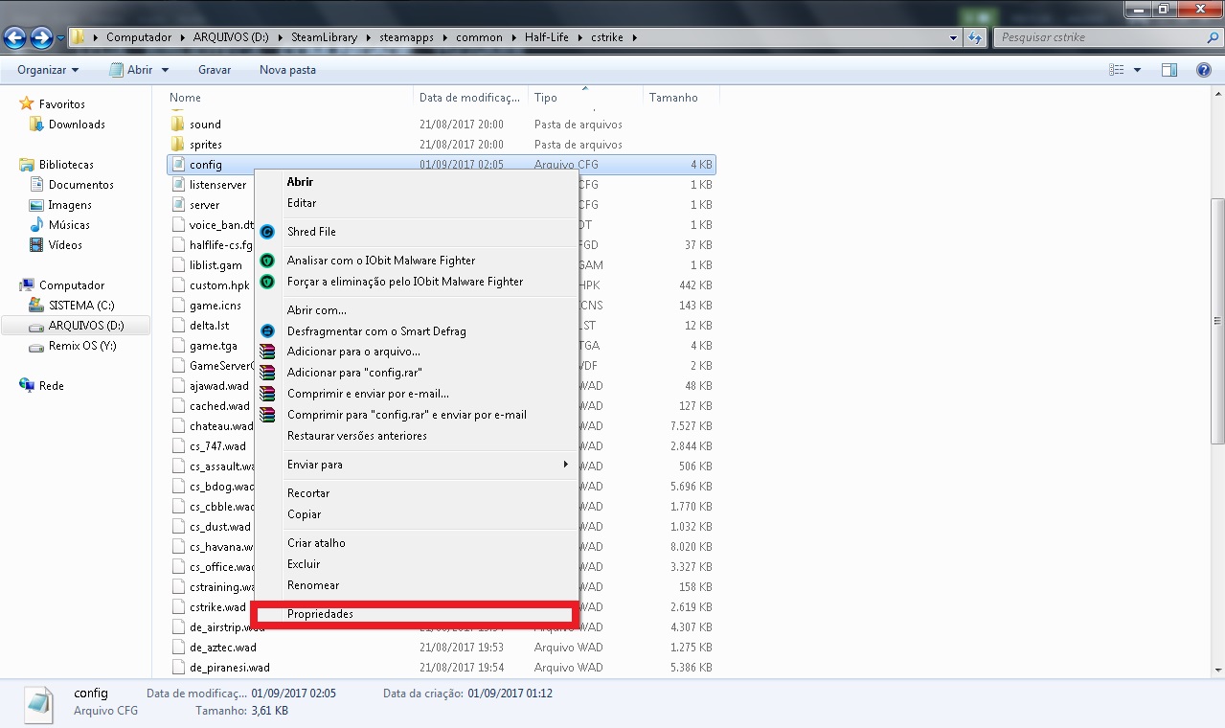The width and height of the screenshot is (1225, 728).
Task: Expand breadcrumb arrow after Half-Life
Action: pos(580,37)
